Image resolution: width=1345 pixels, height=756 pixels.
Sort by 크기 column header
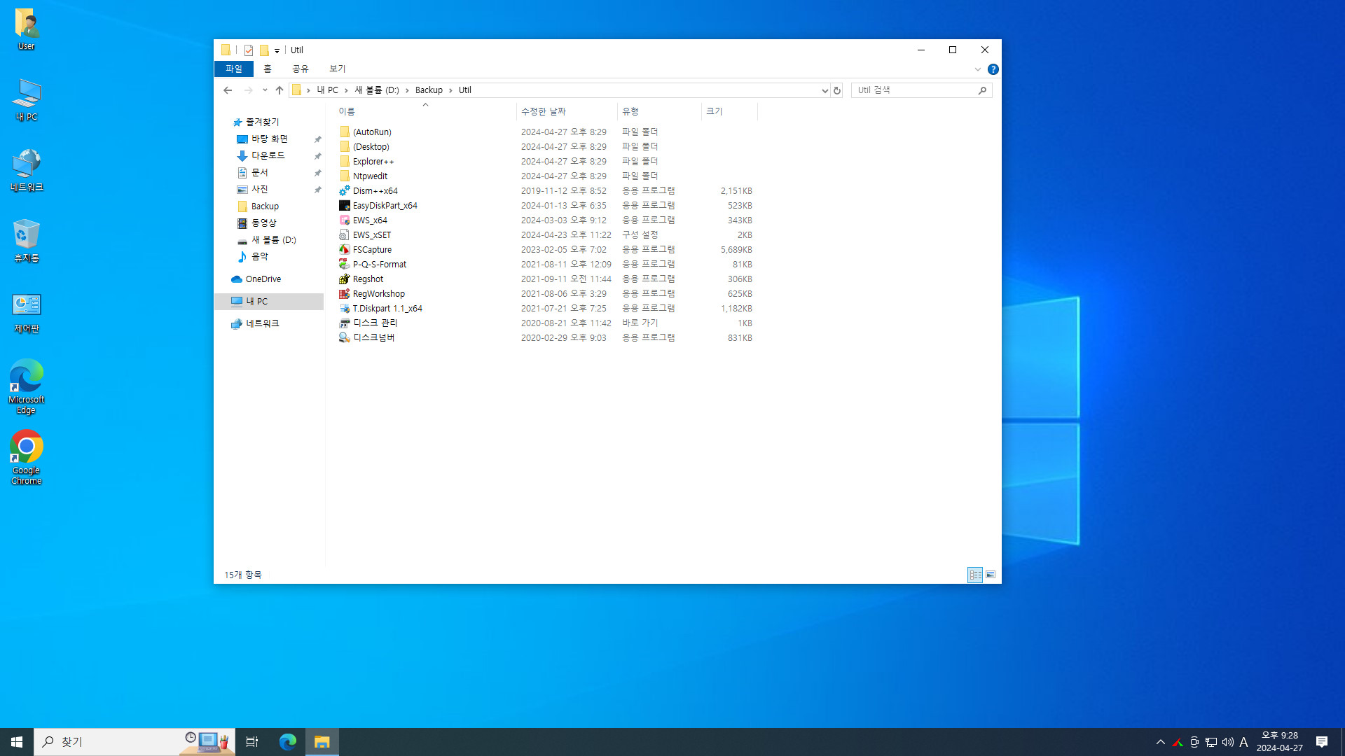pos(729,111)
